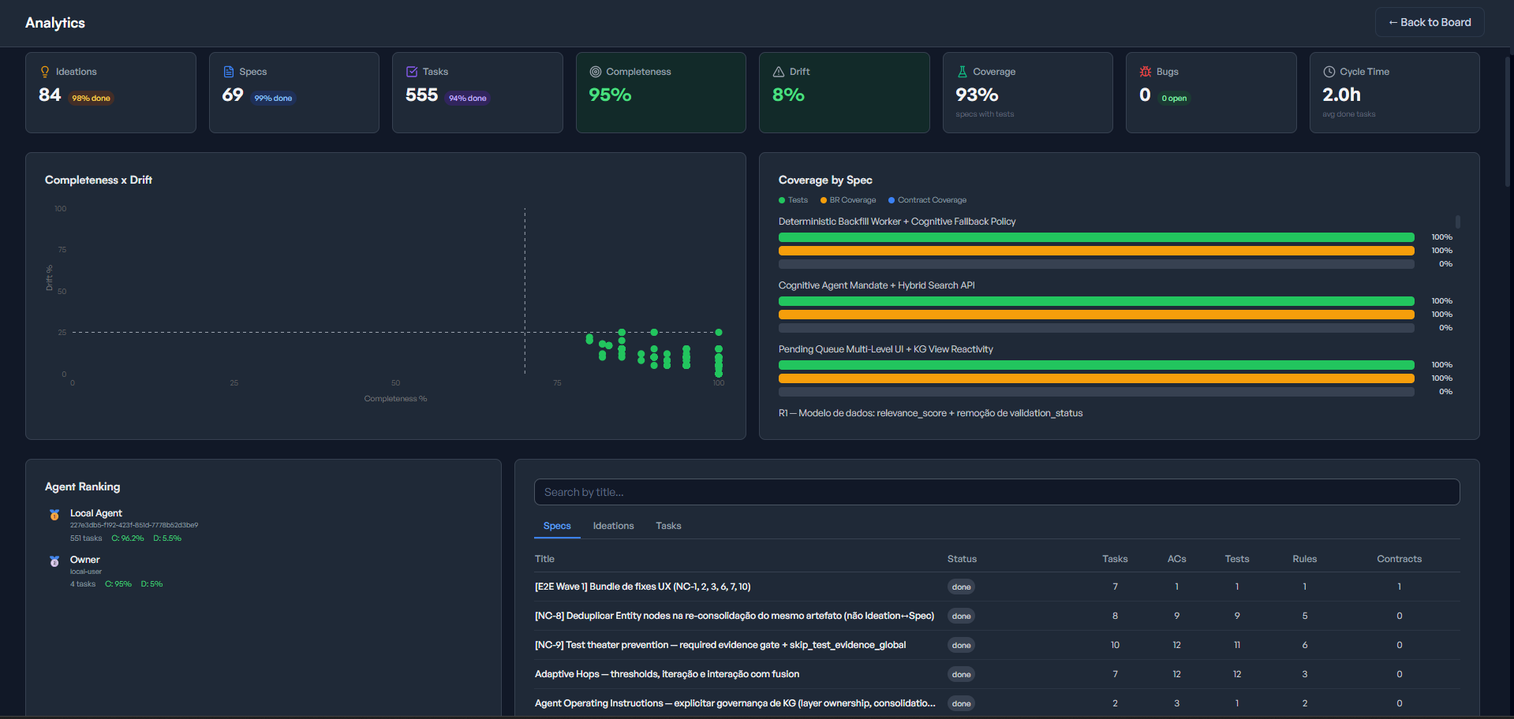Viewport: 1514px width, 719px height.
Task: Click the Ideations lightbulb icon
Action: (45, 71)
